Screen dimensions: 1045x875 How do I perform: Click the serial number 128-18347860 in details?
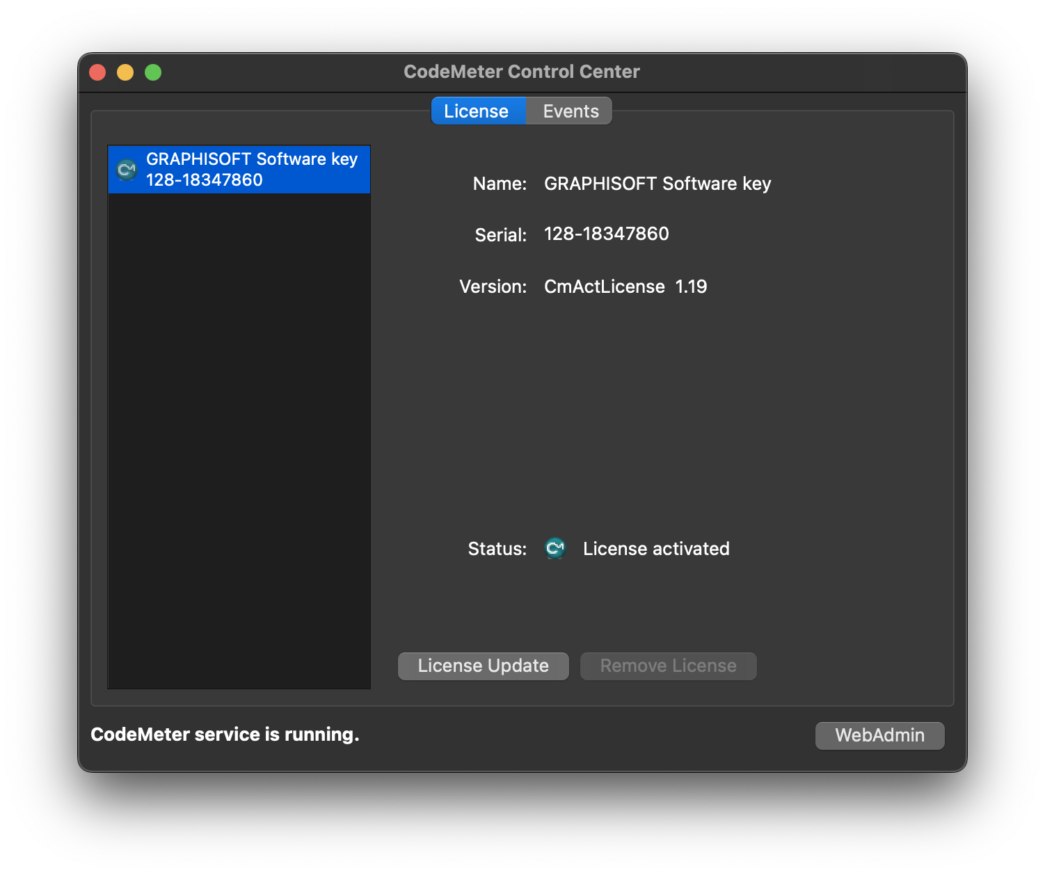[x=606, y=234]
